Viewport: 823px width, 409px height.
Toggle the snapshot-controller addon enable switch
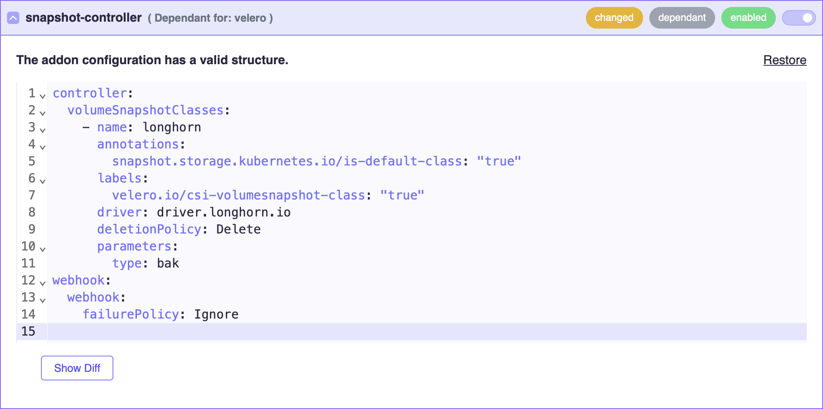798,18
